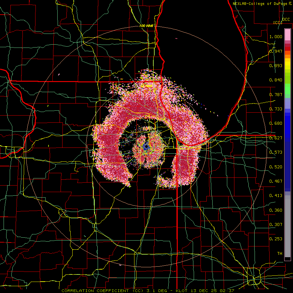The width and height of the screenshot is (293, 293).
Task: Click the light pink segment of color bar
Action: pos(287,35)
